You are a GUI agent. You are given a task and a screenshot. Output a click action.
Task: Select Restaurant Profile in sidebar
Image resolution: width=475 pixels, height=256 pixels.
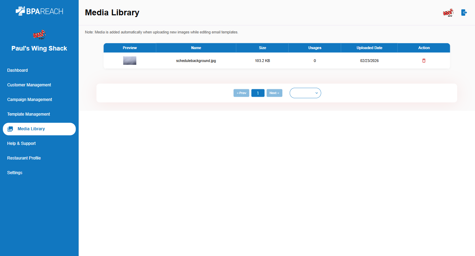[x=24, y=158]
